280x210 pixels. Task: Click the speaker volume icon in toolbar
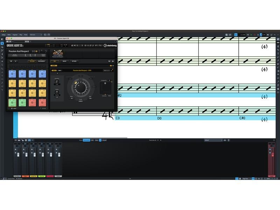point(268,35)
